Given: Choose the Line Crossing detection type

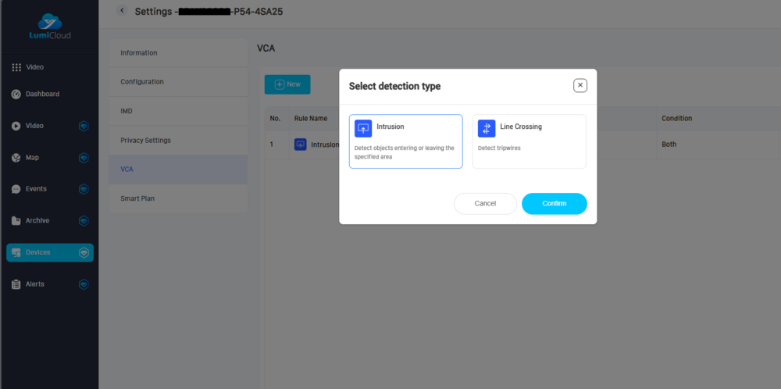Looking at the screenshot, I should pyautogui.click(x=529, y=141).
